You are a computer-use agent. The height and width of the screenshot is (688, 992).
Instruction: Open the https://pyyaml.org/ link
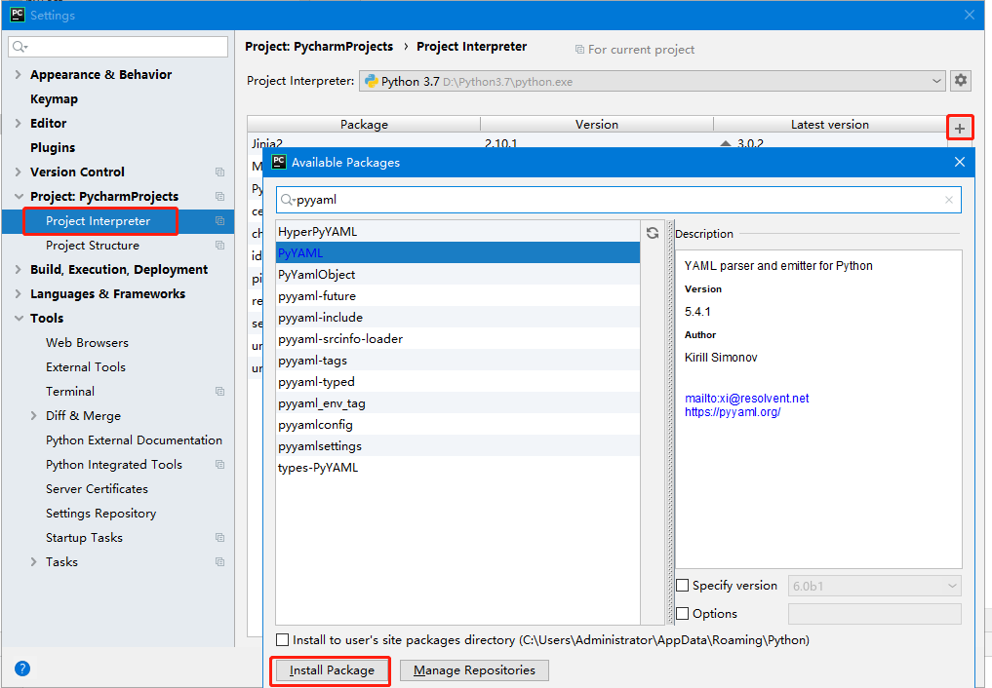click(732, 412)
